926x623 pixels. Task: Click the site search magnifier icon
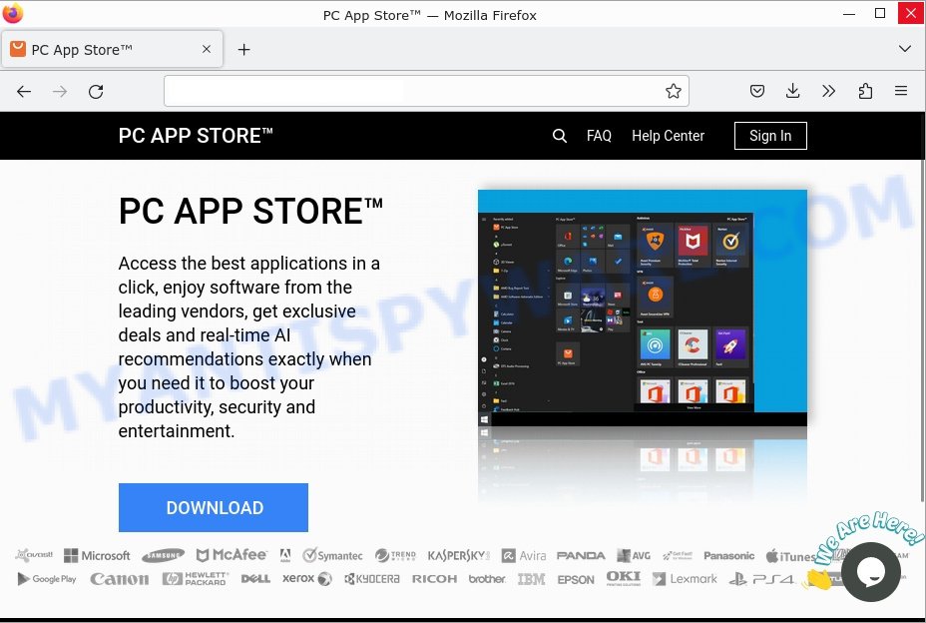coord(559,136)
